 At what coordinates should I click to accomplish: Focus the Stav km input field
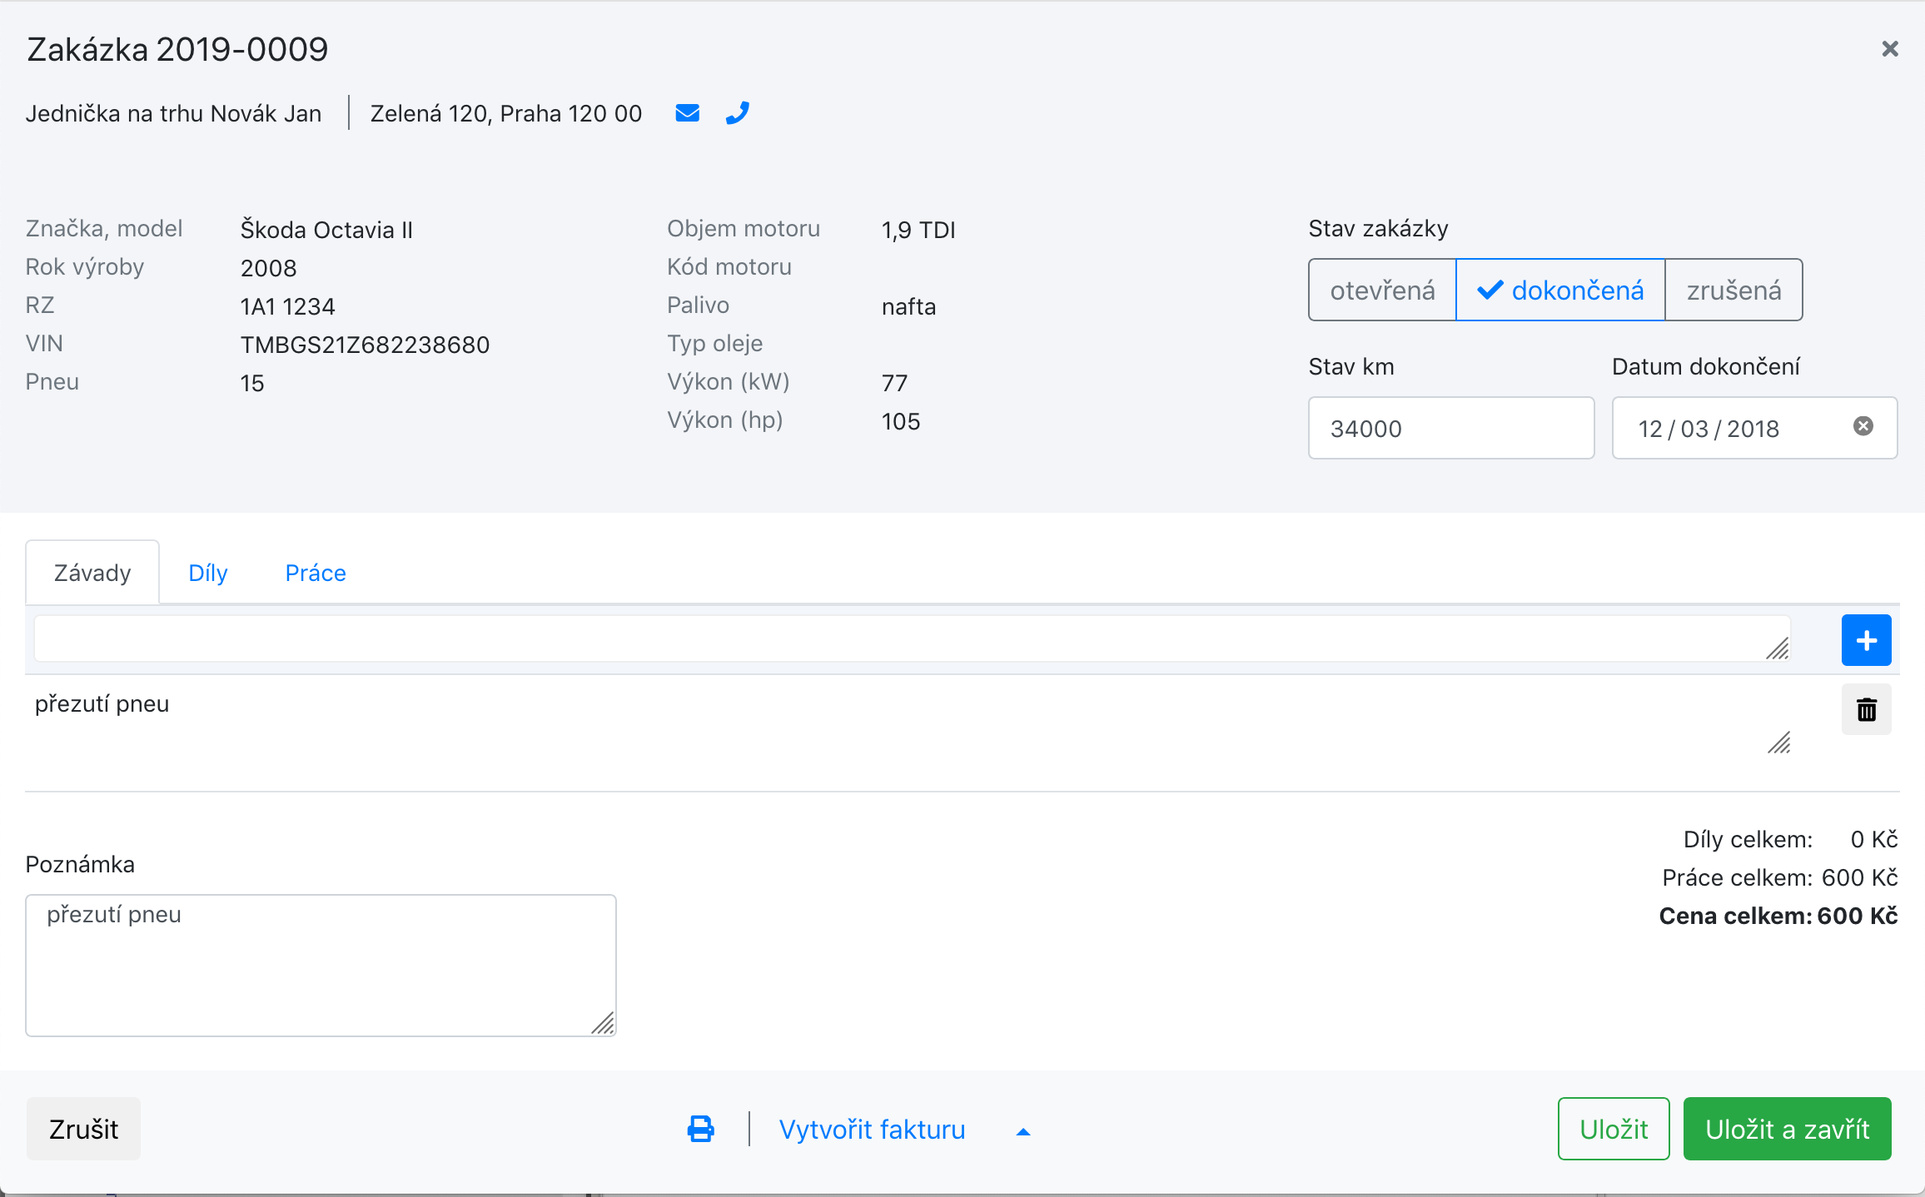point(1450,429)
